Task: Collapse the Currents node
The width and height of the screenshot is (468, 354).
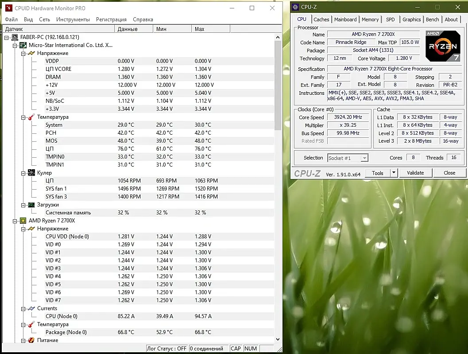Action: coord(23,309)
